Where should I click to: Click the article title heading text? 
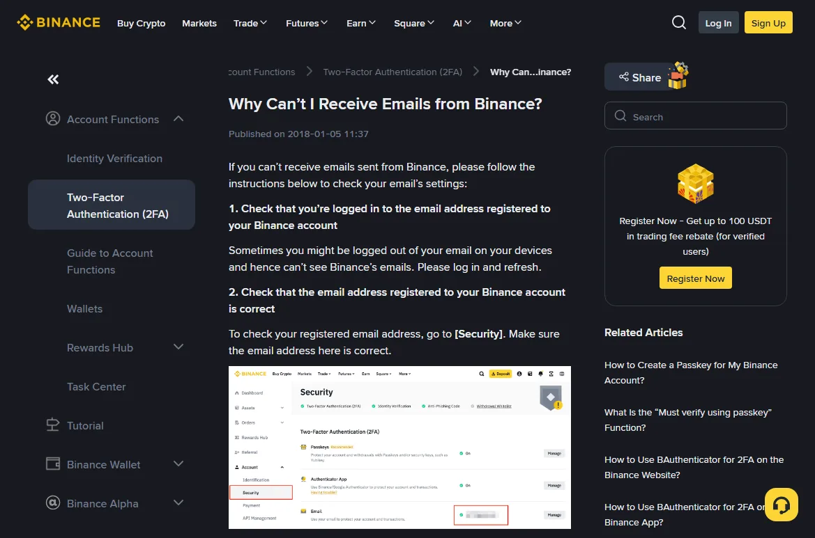(x=385, y=104)
